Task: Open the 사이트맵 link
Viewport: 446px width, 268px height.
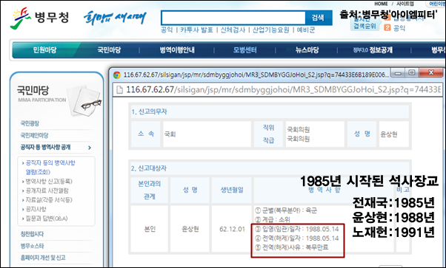Action: tap(405, 4)
